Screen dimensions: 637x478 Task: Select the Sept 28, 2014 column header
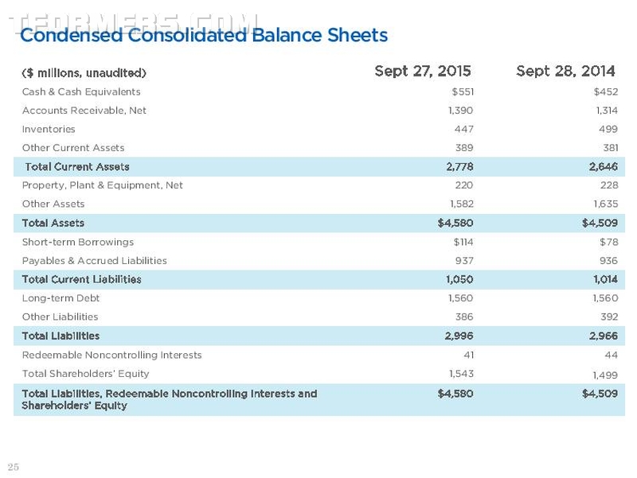565,72
